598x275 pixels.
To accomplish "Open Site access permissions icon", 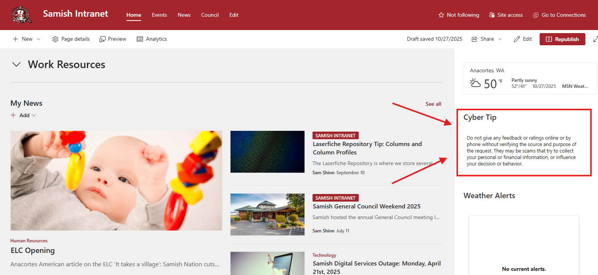I will tap(492, 15).
